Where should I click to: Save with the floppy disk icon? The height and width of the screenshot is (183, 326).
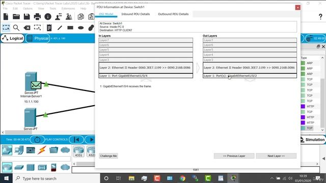pos(27,17)
